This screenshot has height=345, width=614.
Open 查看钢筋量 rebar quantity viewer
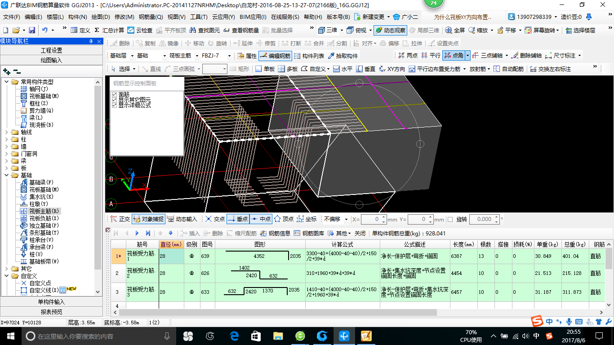click(241, 30)
